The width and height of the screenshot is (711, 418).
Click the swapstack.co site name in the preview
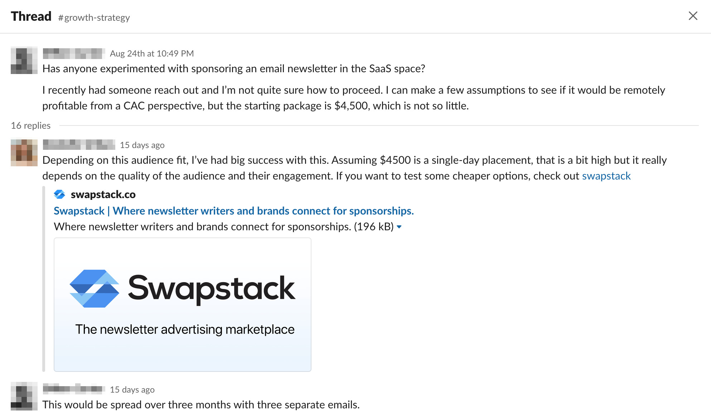(103, 195)
